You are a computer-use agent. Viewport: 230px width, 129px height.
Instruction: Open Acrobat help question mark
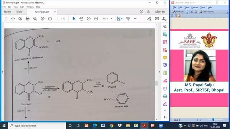pos(141,11)
